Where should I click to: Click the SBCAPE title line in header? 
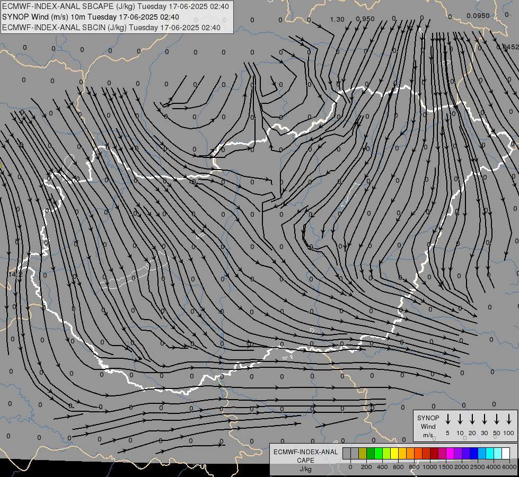click(x=115, y=6)
